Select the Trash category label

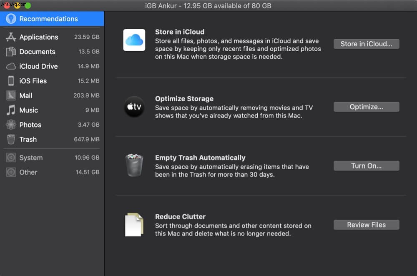tap(28, 139)
